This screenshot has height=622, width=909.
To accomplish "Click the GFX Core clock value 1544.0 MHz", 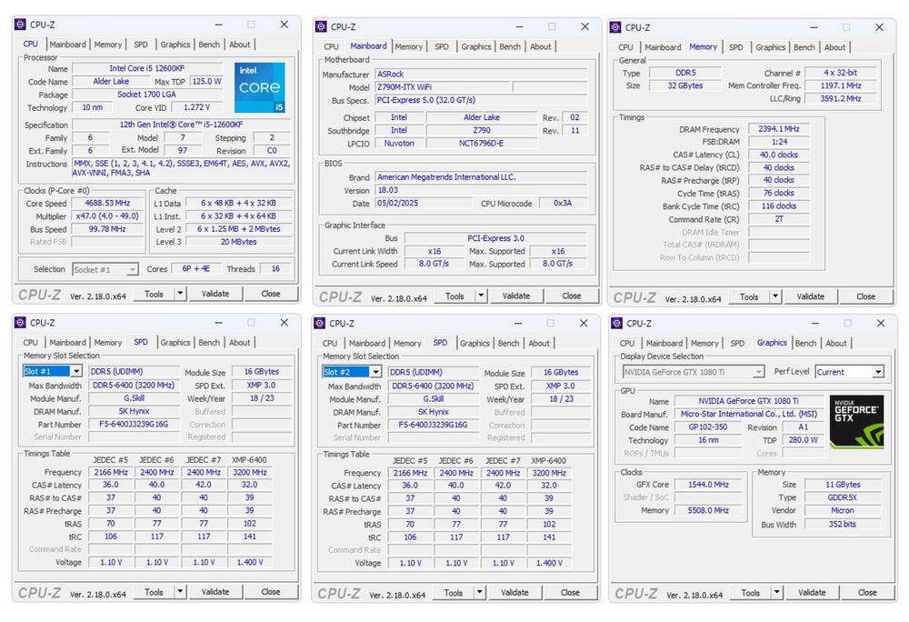I will pos(708,484).
